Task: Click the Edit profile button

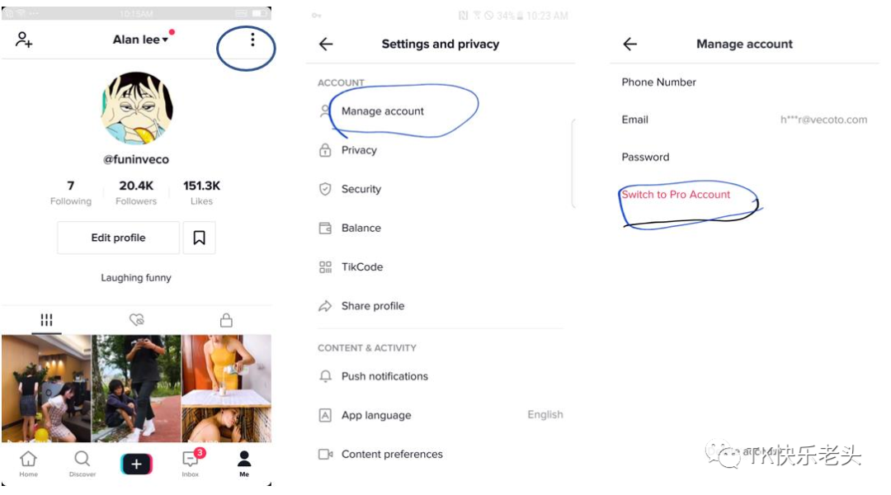Action: tap(118, 238)
